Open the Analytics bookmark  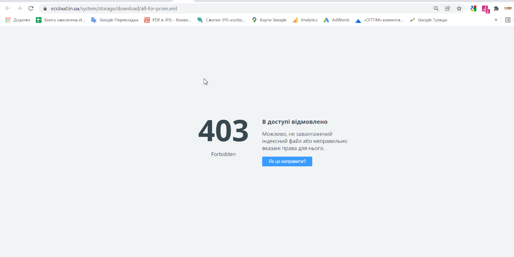click(305, 20)
